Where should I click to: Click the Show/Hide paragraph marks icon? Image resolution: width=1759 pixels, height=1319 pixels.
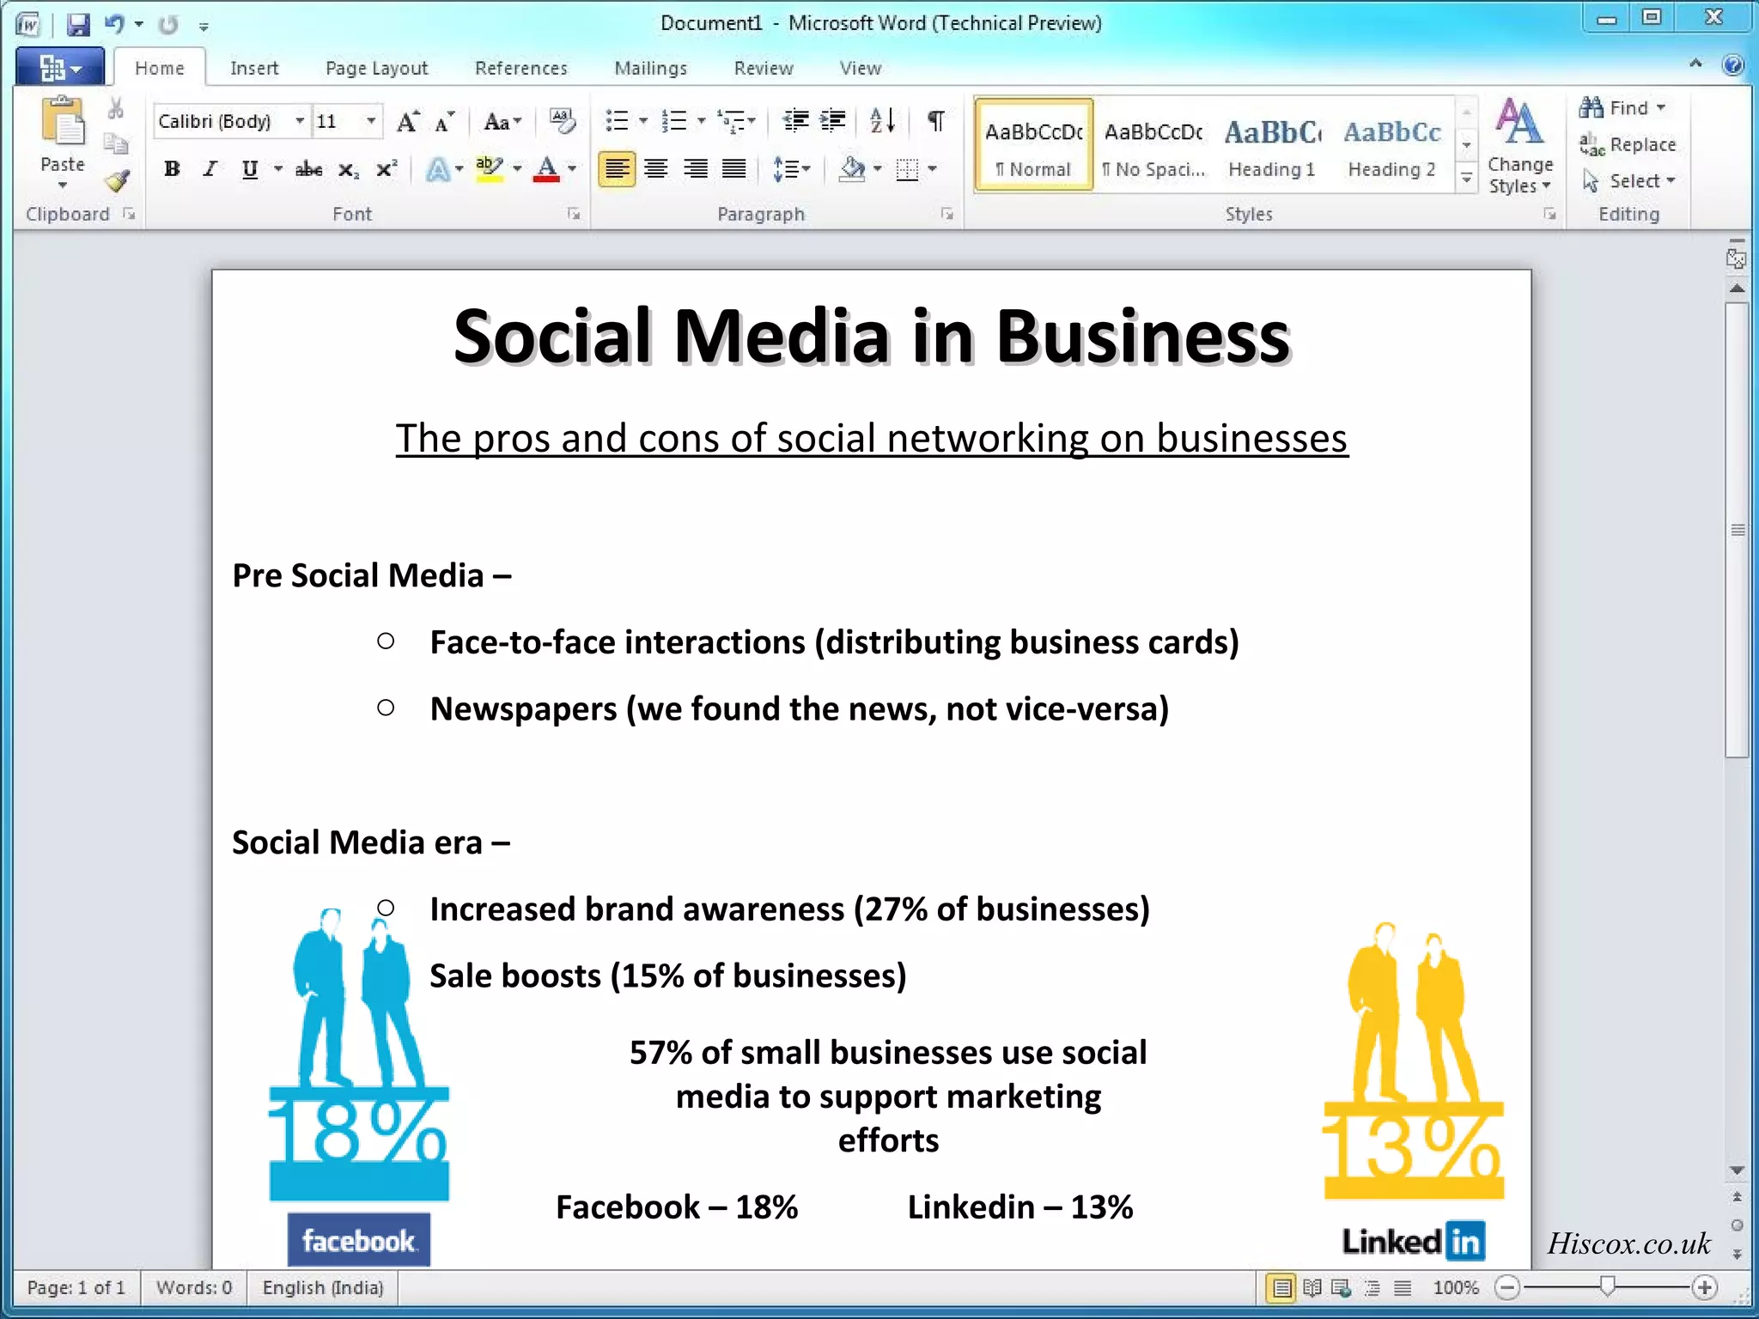[x=936, y=121]
